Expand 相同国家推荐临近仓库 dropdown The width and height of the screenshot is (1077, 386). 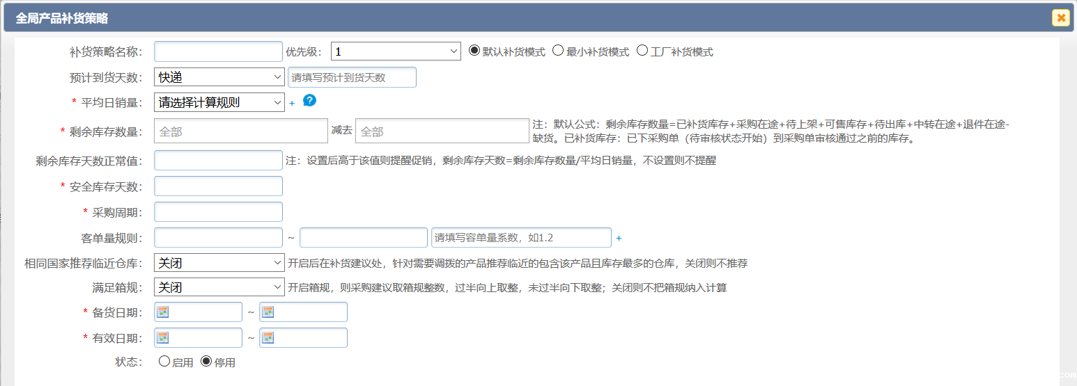(219, 263)
